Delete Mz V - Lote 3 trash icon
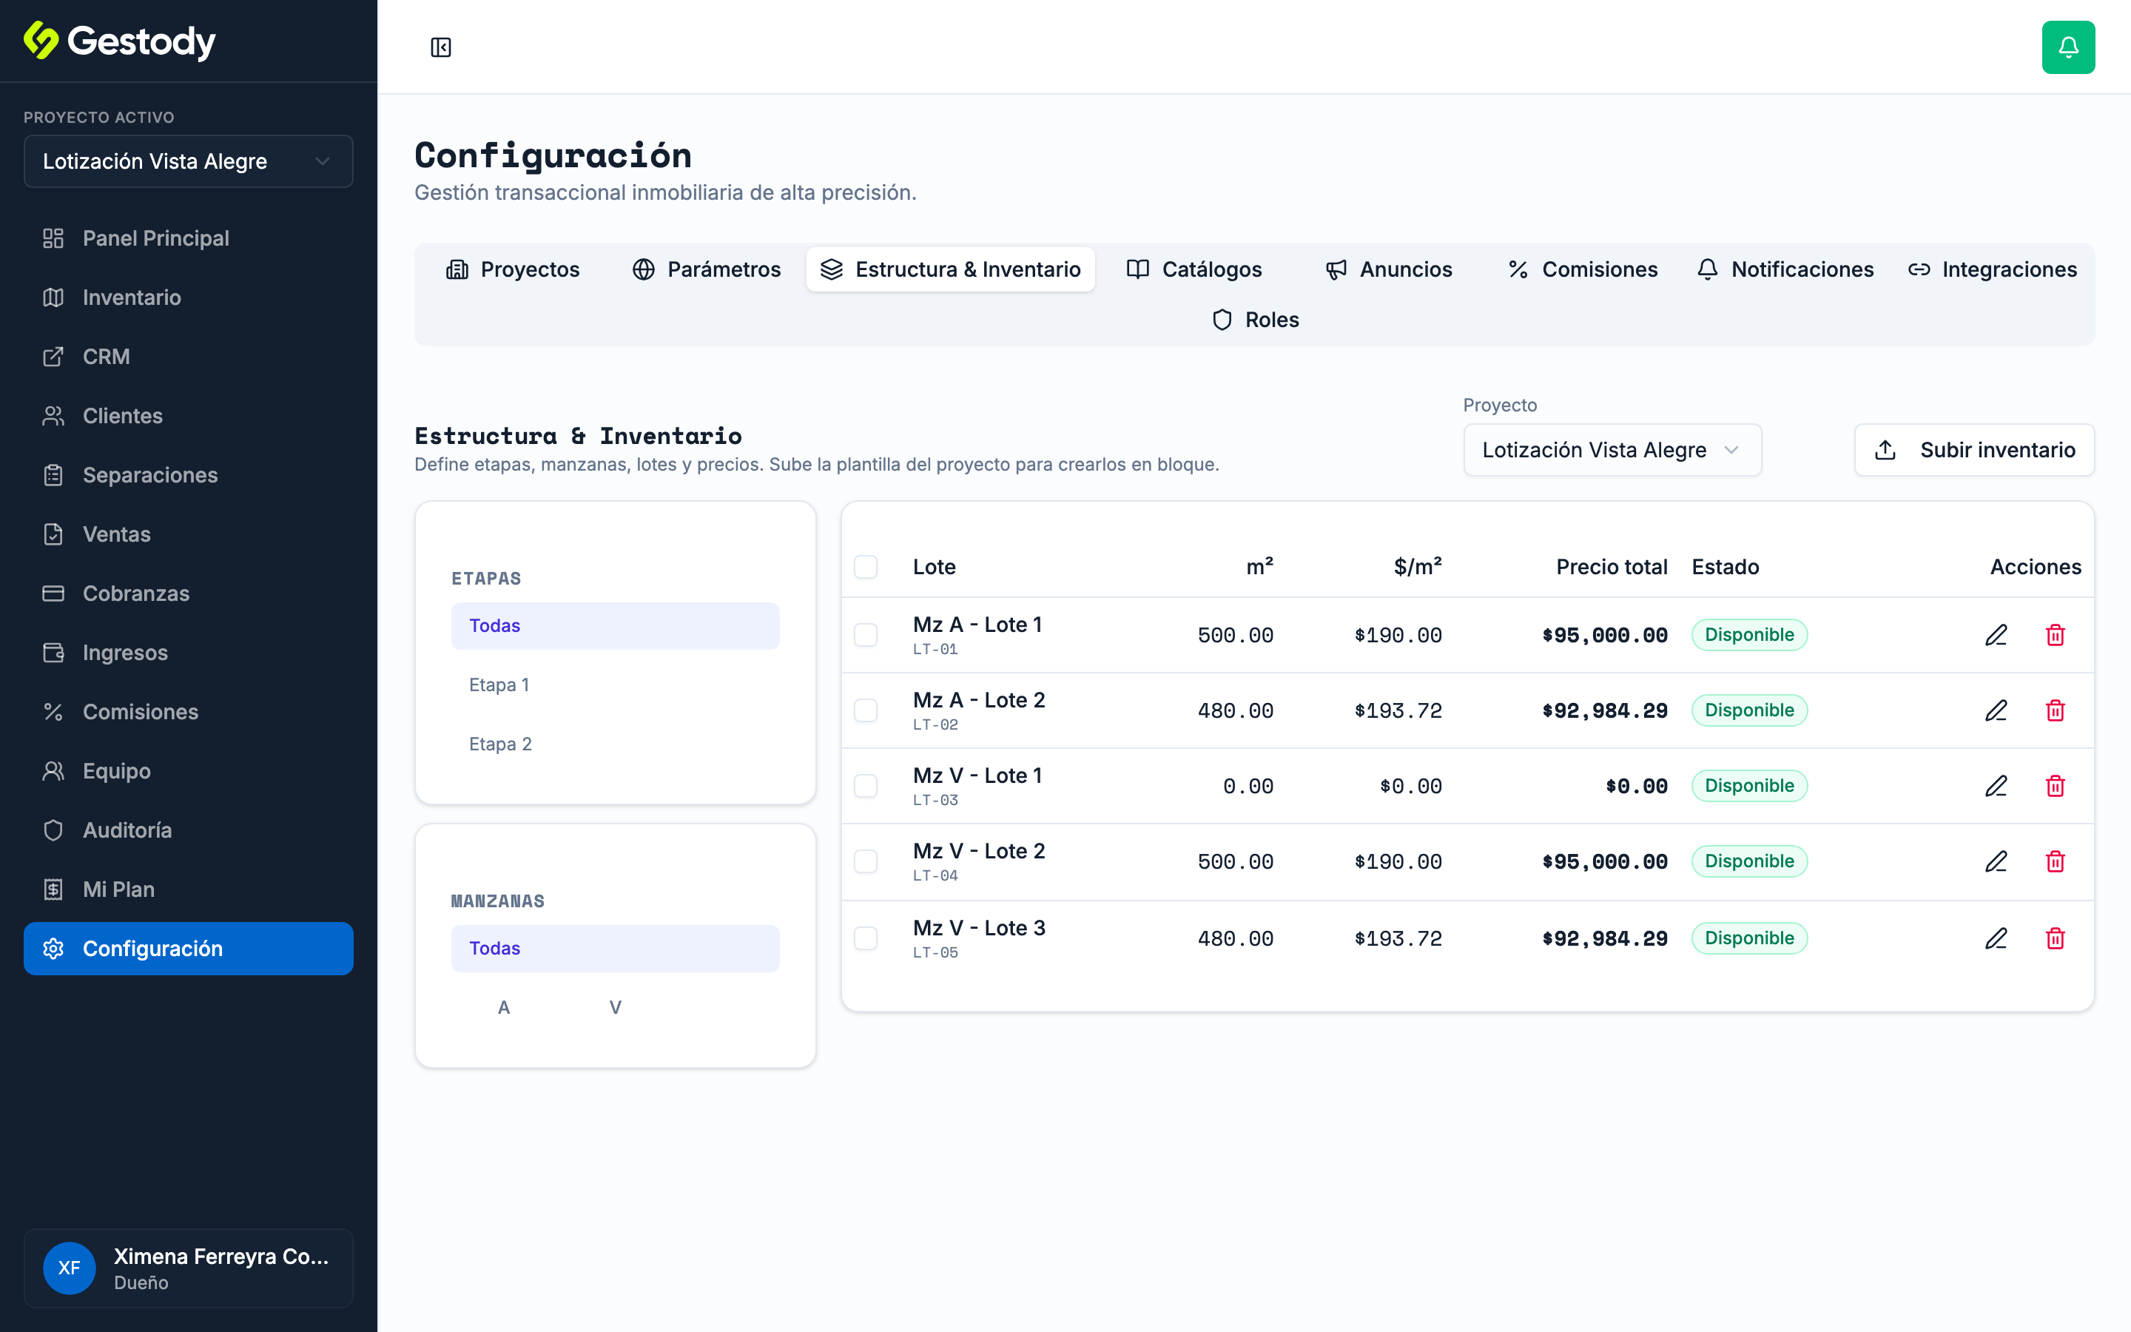The height and width of the screenshot is (1332, 2131). (2056, 938)
